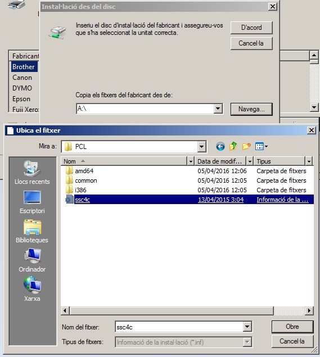Sort by Tipus column header
The width and height of the screenshot is (320, 357).
280,161
